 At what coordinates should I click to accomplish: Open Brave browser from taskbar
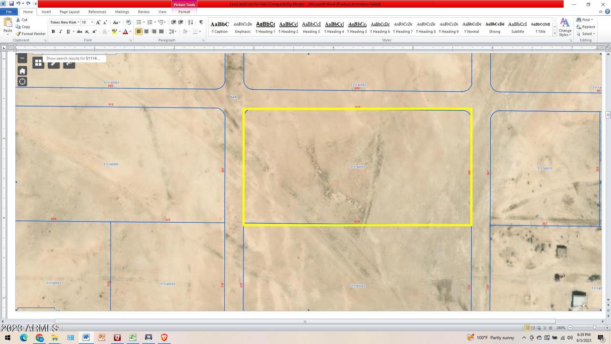pyautogui.click(x=164, y=337)
